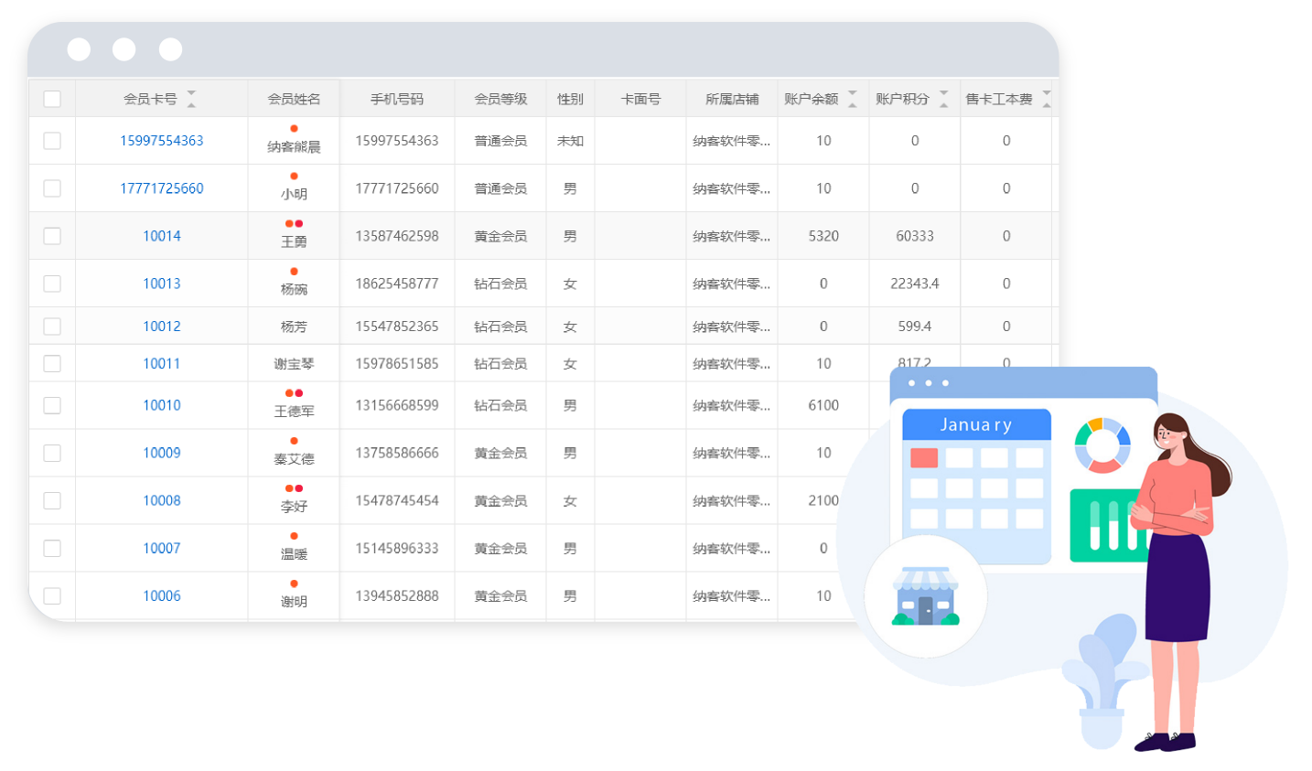Open member card link 15997554363
The image size is (1312, 771).
coord(162,141)
